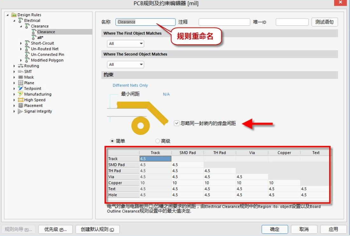This screenshot has height=236, width=350.
Task: Click the Clearance rule group icon
Action: click(27, 26)
